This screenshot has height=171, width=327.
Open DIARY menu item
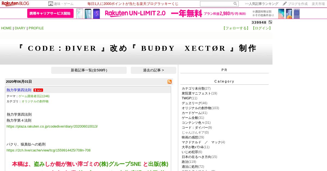(20, 28)
